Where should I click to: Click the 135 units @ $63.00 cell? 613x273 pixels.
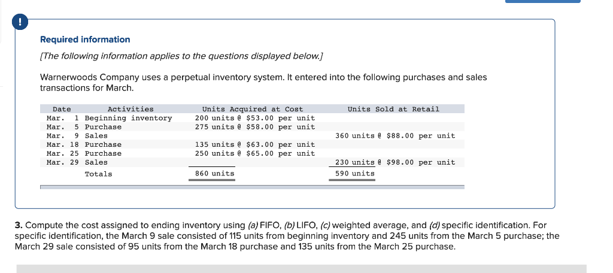pos(255,144)
